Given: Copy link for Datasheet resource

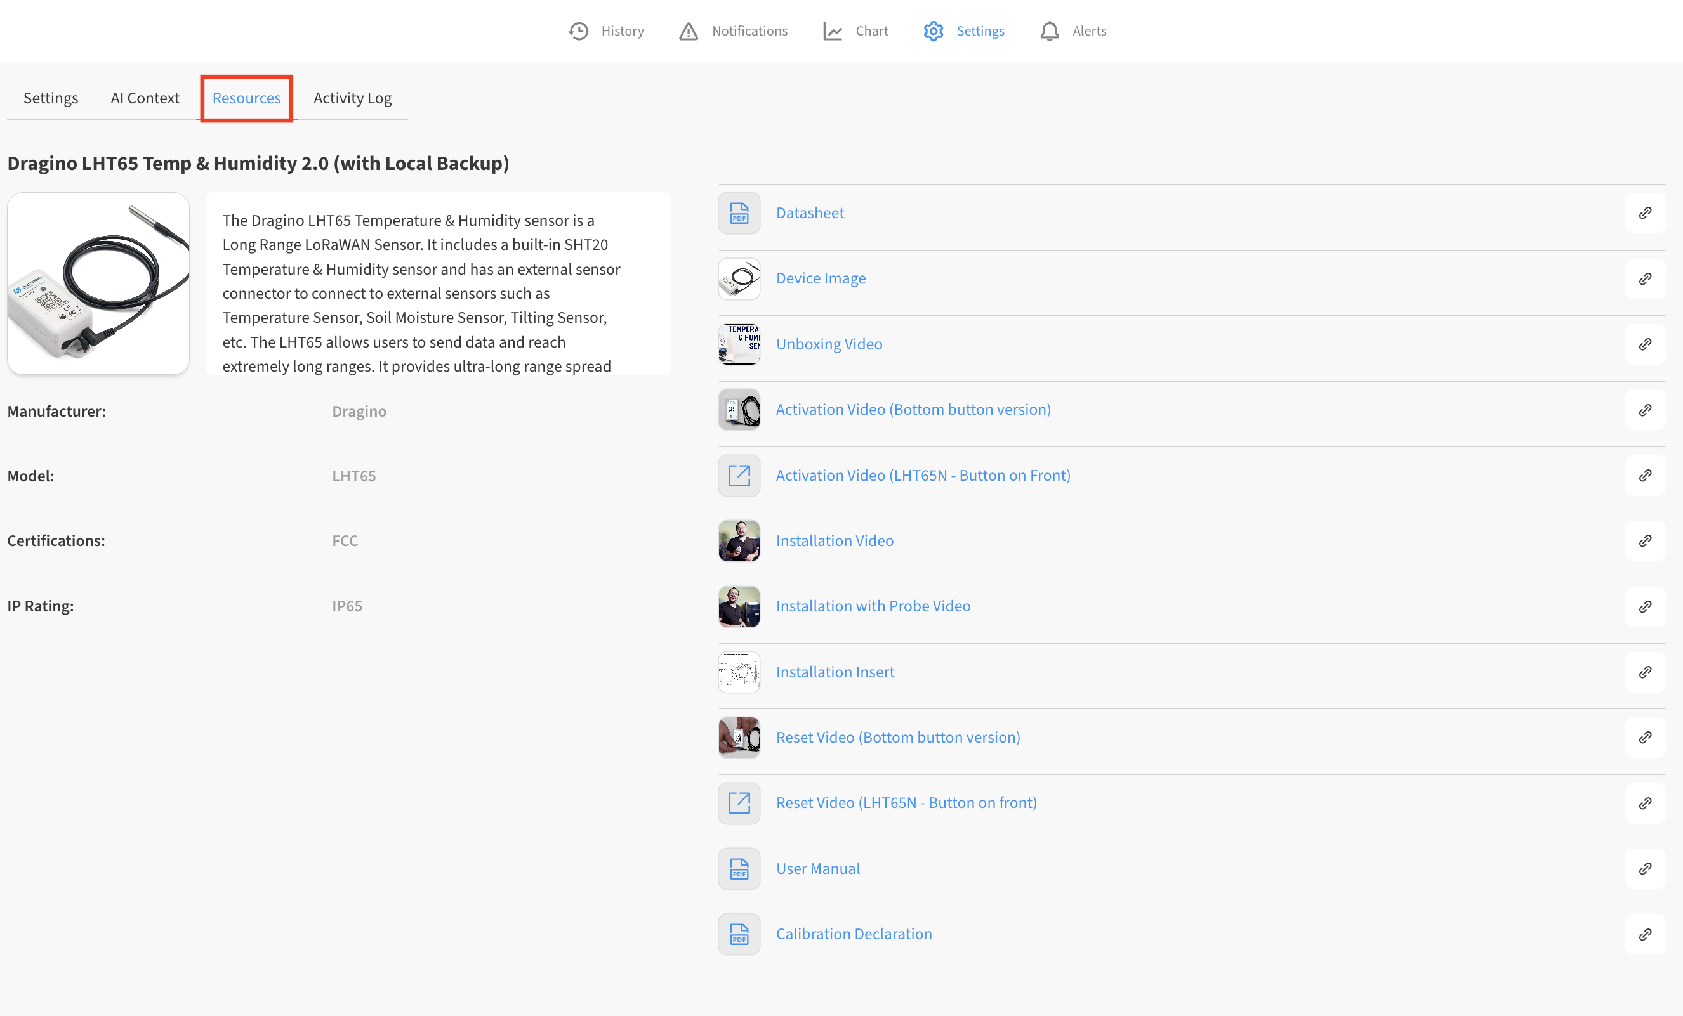Looking at the screenshot, I should point(1645,213).
